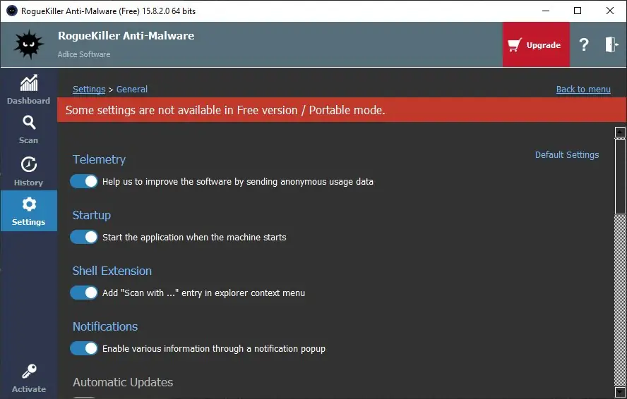Open the History clock icon
Image resolution: width=627 pixels, height=399 pixels.
pos(29,164)
